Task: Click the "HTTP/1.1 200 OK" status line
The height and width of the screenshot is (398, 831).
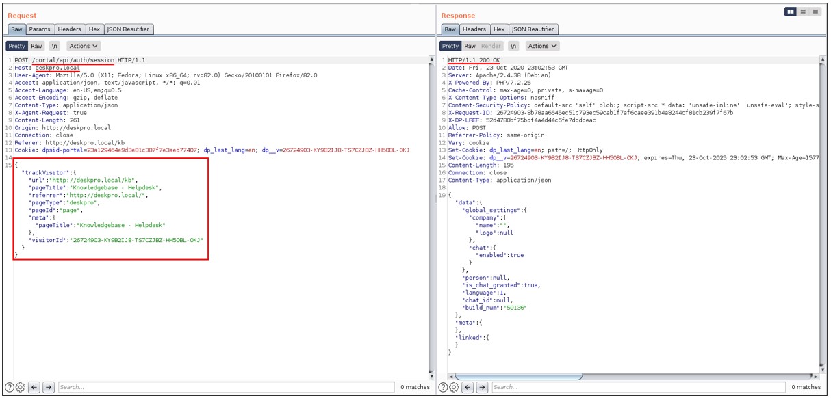Action: [474, 60]
